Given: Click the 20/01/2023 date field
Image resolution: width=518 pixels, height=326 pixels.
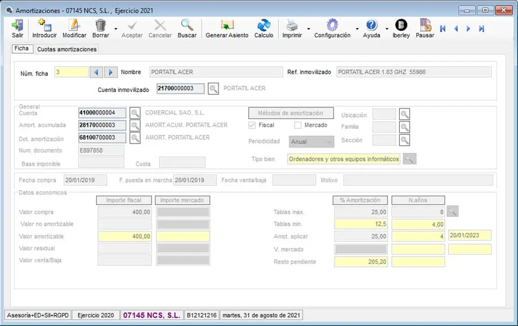Looking at the screenshot, I should (x=470, y=235).
